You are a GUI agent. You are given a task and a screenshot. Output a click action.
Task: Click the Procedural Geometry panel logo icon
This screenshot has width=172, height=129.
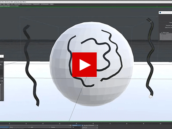click(x=160, y=13)
